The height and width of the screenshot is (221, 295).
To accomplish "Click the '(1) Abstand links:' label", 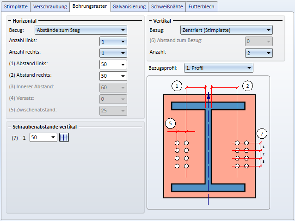I will (28, 64).
